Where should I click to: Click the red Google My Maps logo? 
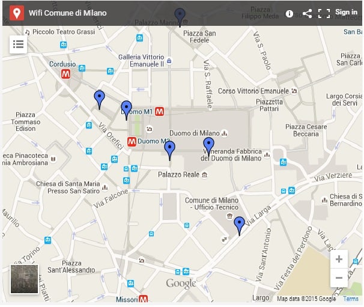pos(17,13)
